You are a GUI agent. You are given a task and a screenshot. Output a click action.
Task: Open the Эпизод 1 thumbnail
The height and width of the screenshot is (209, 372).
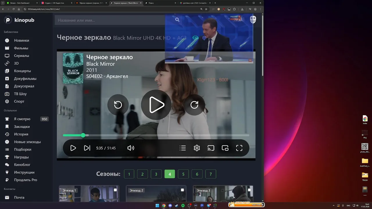pyautogui.click(x=89, y=194)
